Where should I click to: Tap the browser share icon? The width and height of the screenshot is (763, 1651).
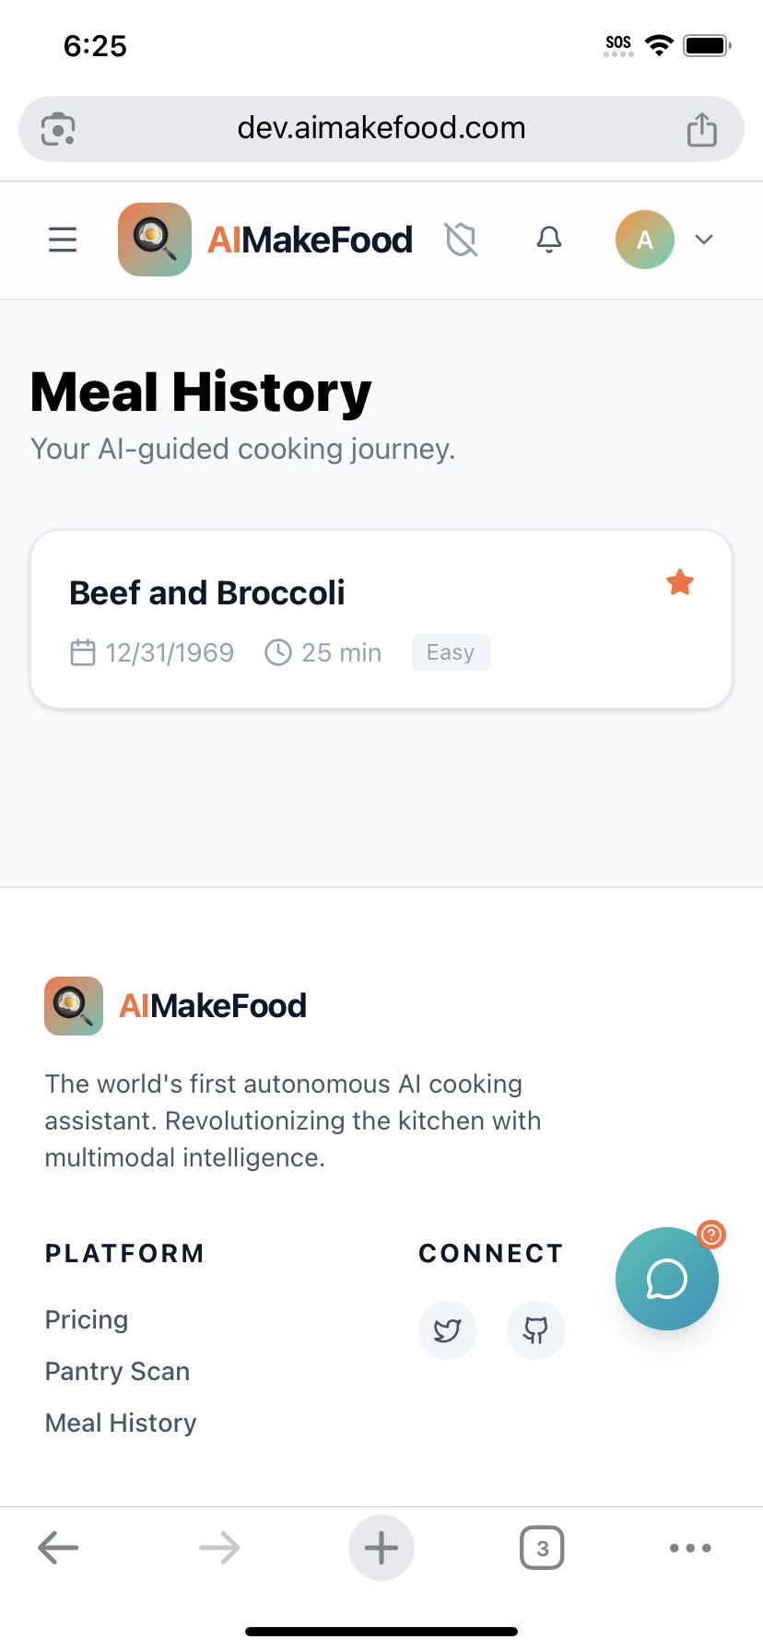(702, 129)
